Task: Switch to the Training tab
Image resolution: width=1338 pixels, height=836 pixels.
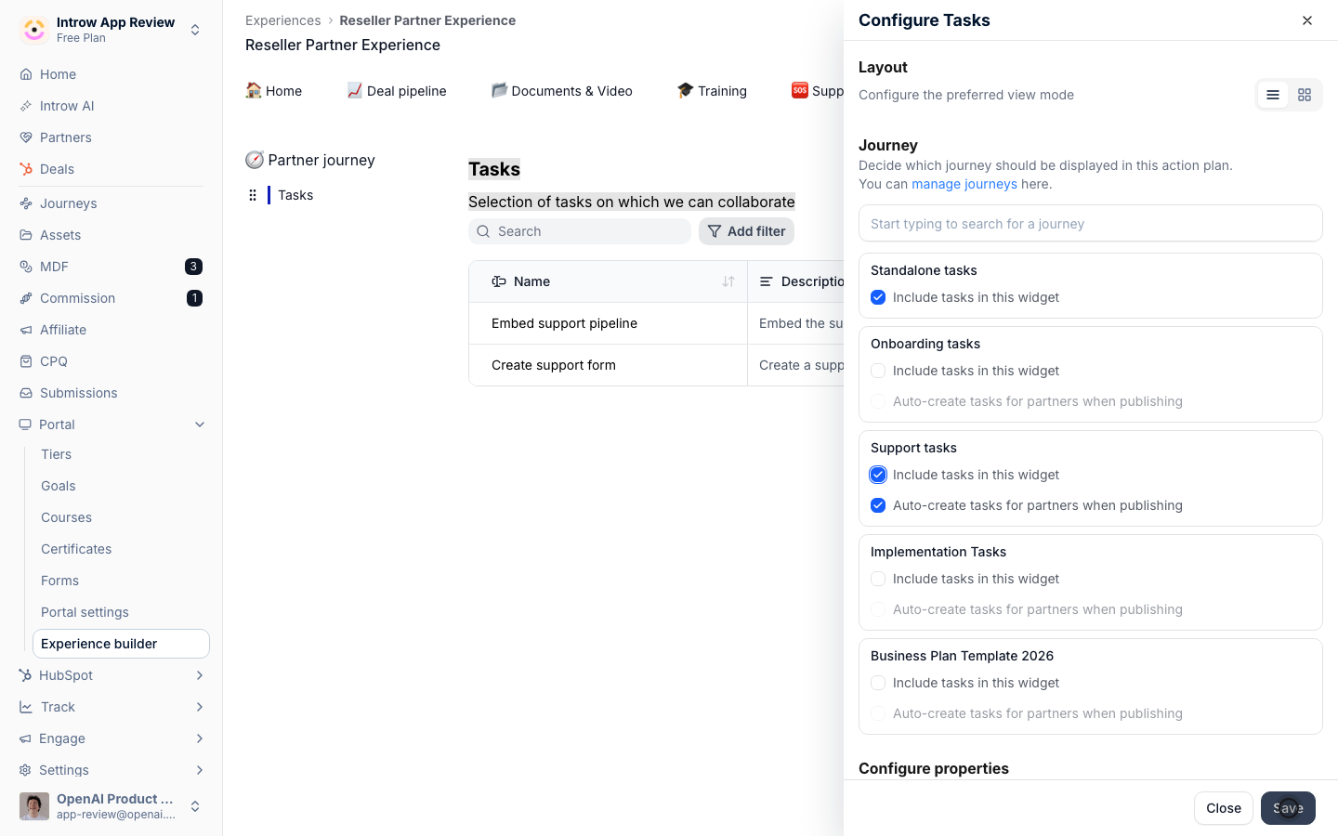Action: tap(712, 91)
